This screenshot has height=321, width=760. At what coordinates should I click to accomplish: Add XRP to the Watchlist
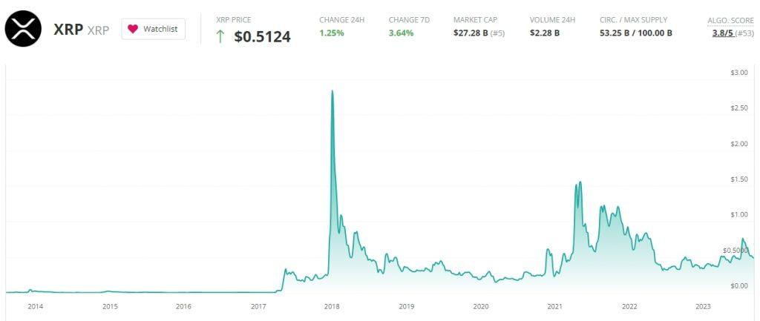(153, 29)
